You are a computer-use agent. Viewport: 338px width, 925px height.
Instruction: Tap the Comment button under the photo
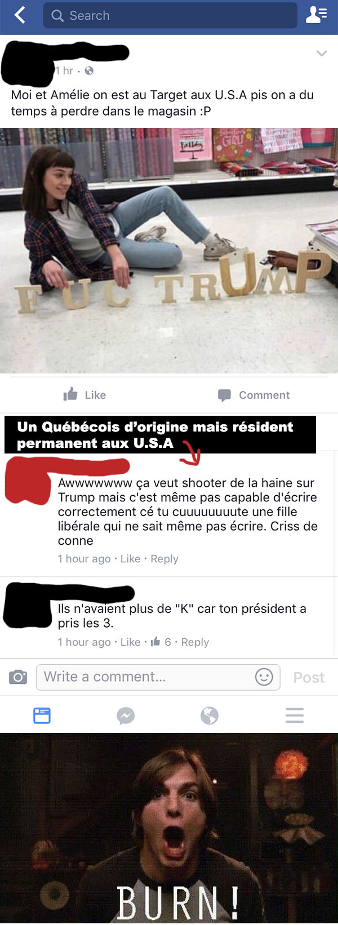[253, 395]
